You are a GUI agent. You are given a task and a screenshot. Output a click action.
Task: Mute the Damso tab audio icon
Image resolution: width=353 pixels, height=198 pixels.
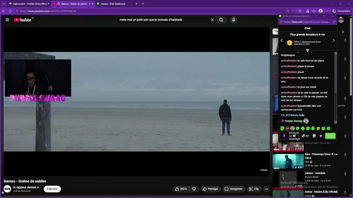58,4
